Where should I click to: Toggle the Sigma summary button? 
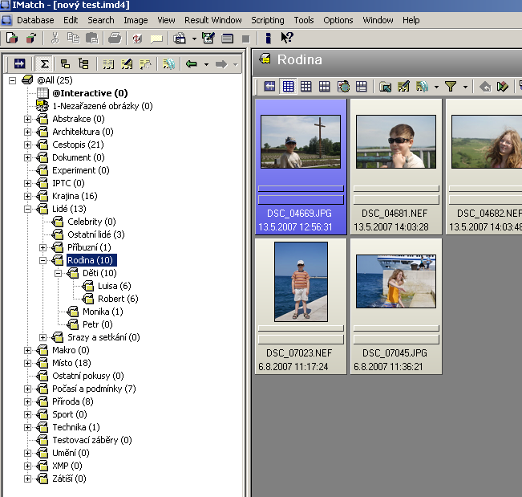click(44, 63)
